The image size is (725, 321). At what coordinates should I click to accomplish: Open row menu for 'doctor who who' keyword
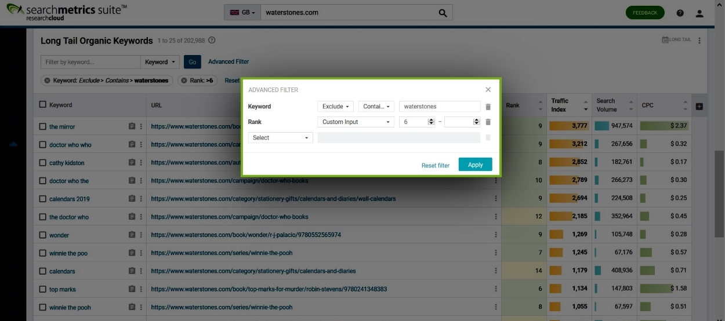[x=140, y=144]
